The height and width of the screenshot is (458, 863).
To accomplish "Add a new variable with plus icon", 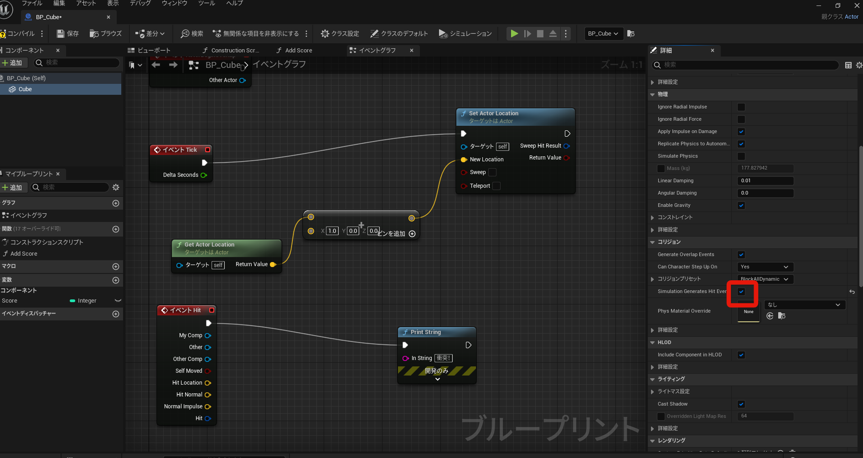I will pyautogui.click(x=116, y=280).
